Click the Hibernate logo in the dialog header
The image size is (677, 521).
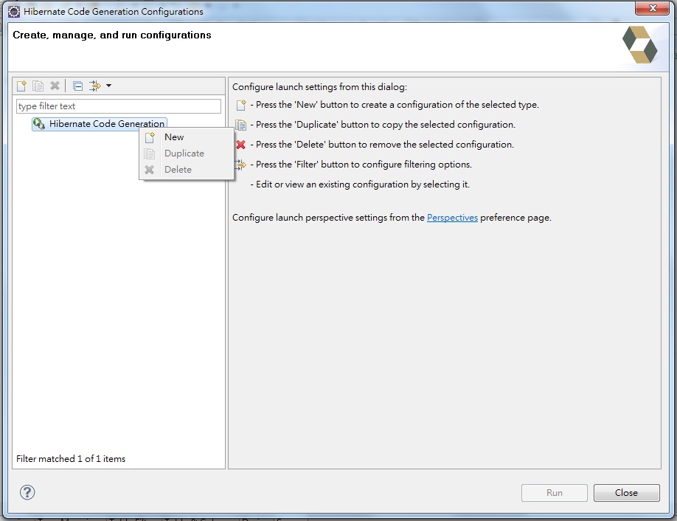[x=639, y=45]
